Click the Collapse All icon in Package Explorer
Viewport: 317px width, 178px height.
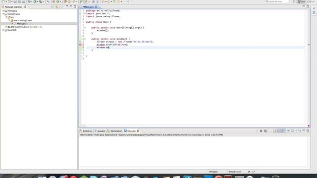pyautogui.click(x=53, y=7)
